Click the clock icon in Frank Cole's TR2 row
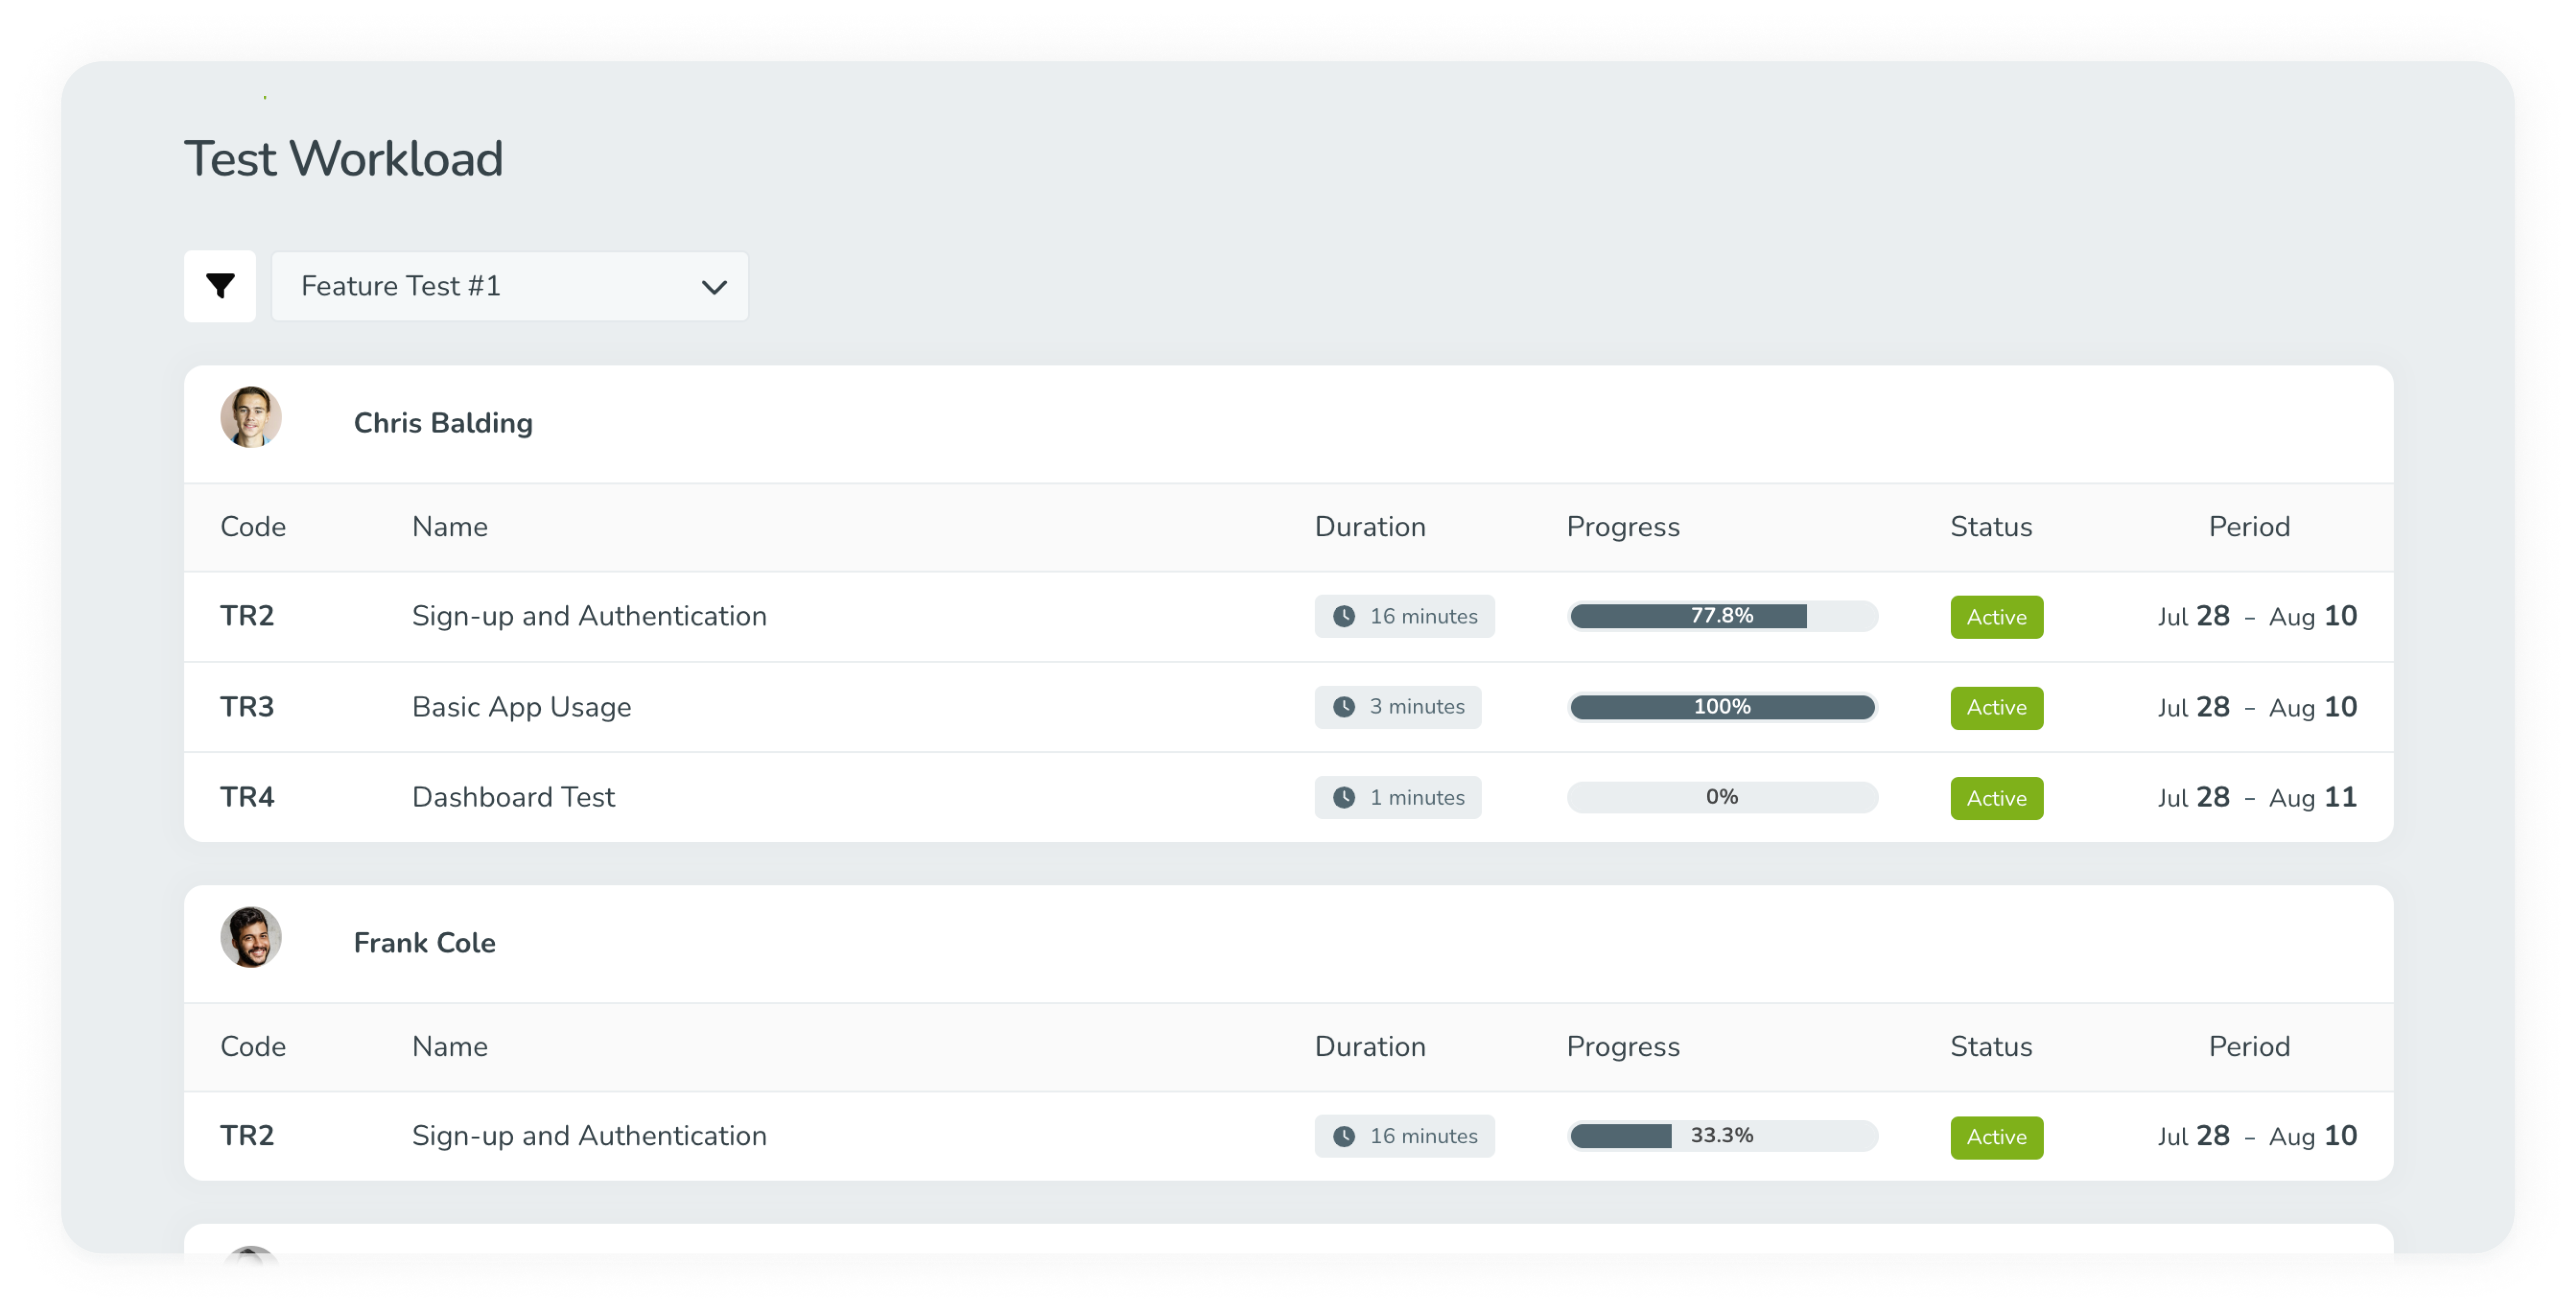The height and width of the screenshot is (1315, 2576). pos(1345,1136)
